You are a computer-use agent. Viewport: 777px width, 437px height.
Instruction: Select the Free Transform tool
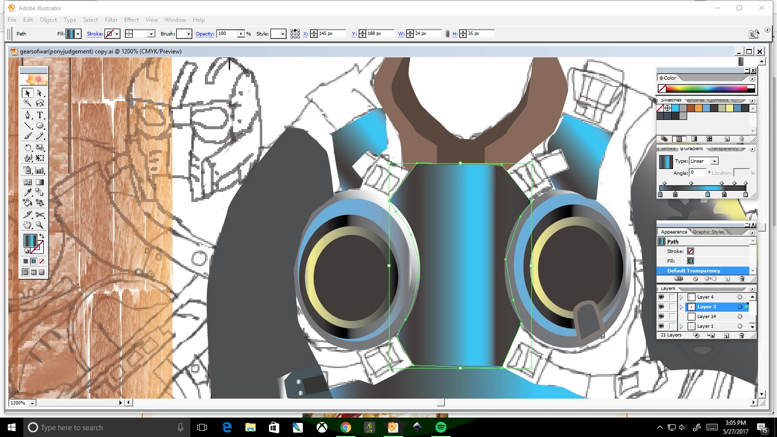[40, 158]
